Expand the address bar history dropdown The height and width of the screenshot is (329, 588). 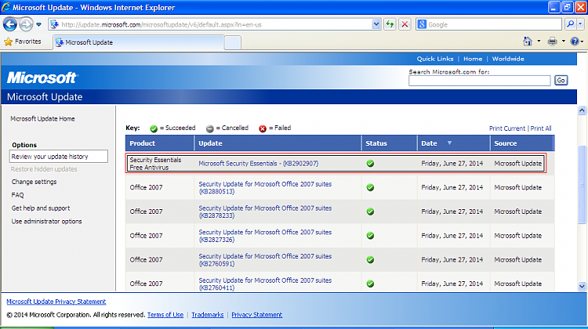coord(376,25)
